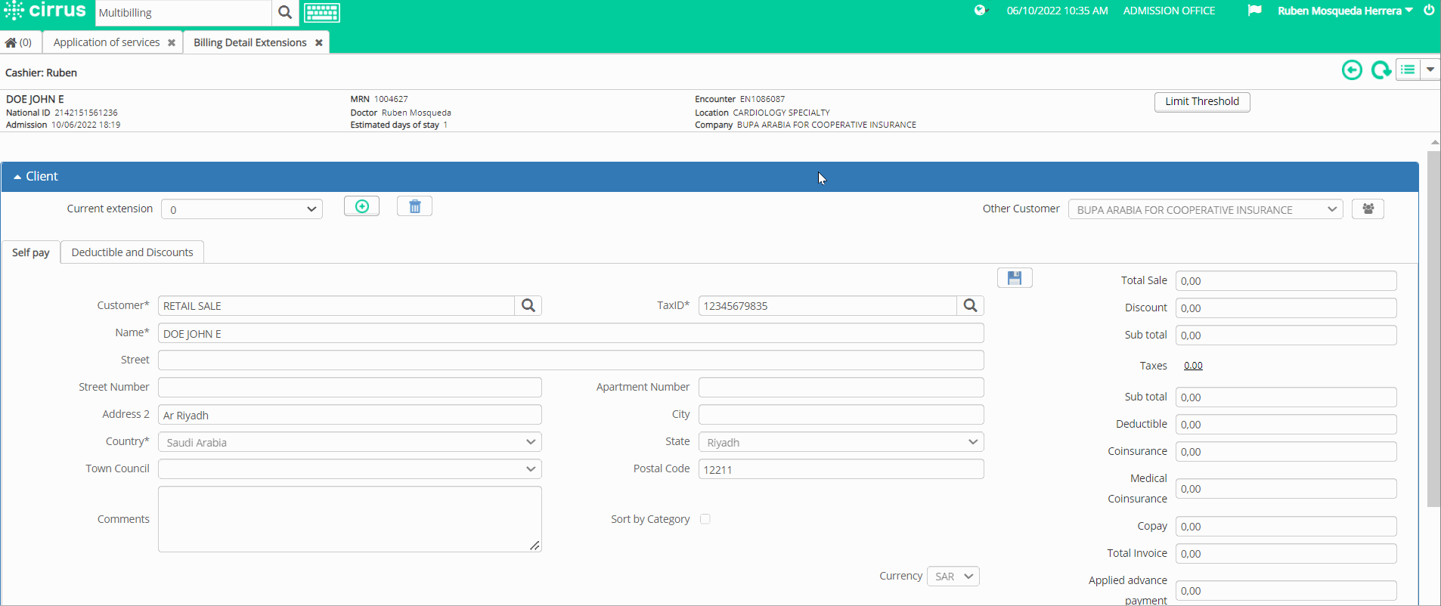
Task: Open the State dropdown showing Riyadh
Action: 841,442
